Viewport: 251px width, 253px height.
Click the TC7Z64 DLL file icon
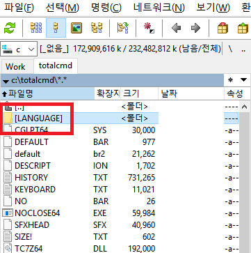click(8, 248)
